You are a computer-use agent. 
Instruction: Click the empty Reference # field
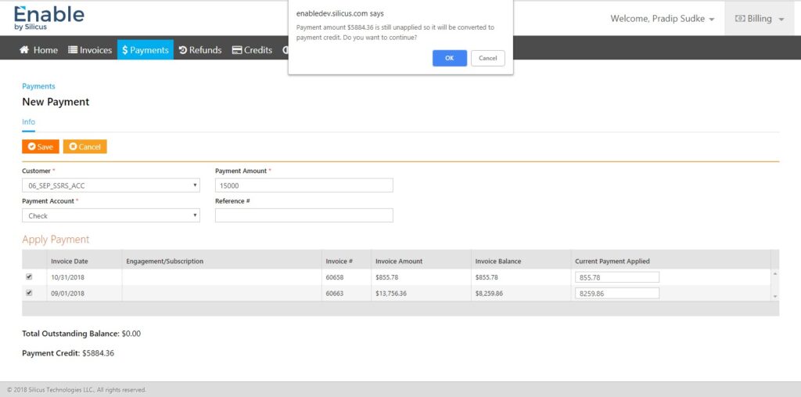pyautogui.click(x=304, y=216)
